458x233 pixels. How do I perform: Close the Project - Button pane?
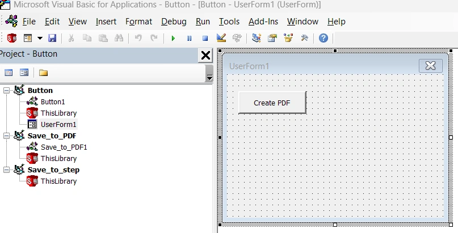[205, 55]
